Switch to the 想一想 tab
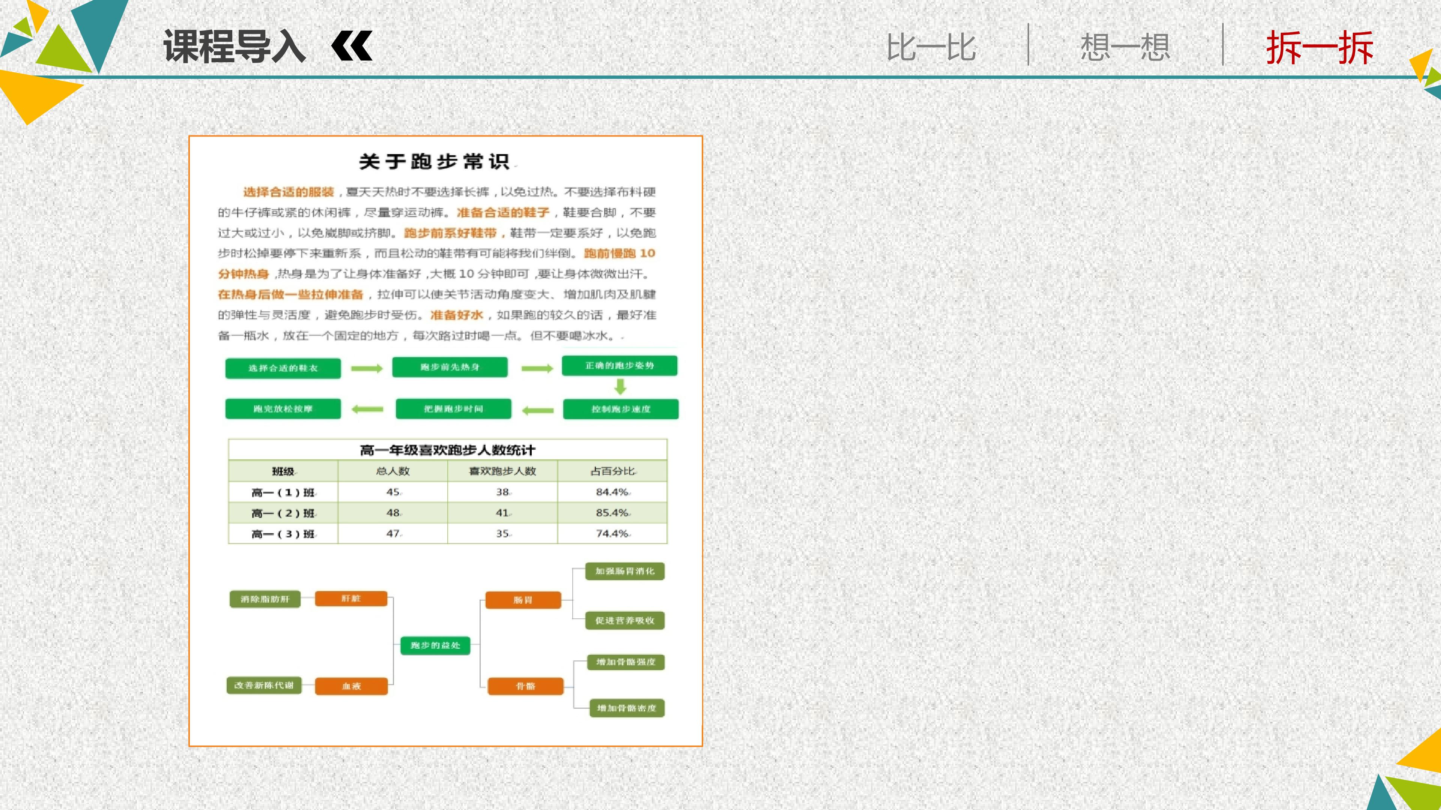The height and width of the screenshot is (810, 1441). click(x=1125, y=47)
